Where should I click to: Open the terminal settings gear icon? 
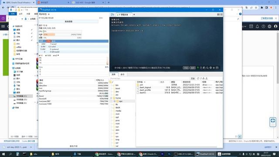coord(211,68)
